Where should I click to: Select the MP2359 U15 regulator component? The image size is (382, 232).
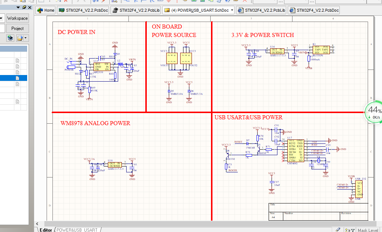pyautogui.click(x=102, y=67)
